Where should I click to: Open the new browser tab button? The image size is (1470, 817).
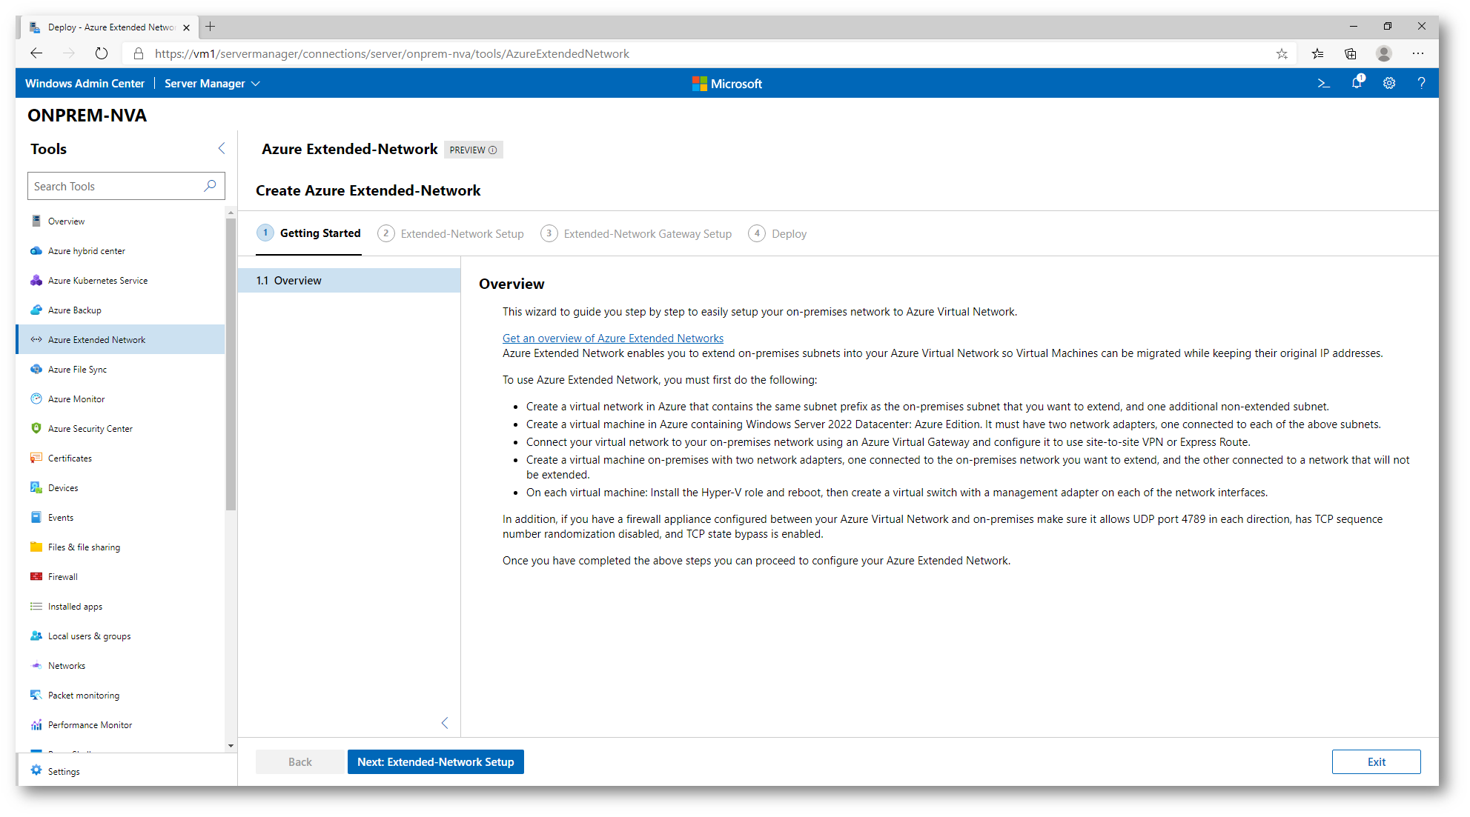(x=211, y=27)
